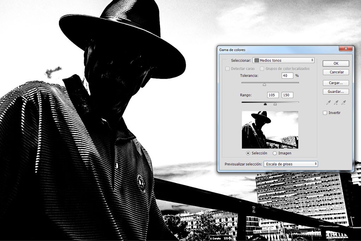Click the Cancelar button
Viewport: 361px width, 241px height.
coord(336,72)
